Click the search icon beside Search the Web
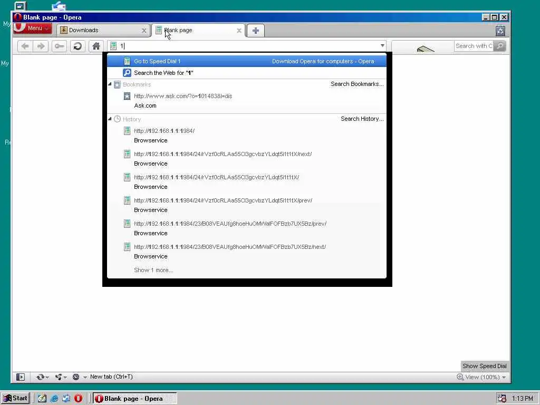Image resolution: width=540 pixels, height=405 pixels. point(127,73)
